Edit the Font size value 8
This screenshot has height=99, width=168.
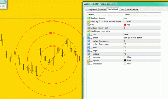point(142,28)
